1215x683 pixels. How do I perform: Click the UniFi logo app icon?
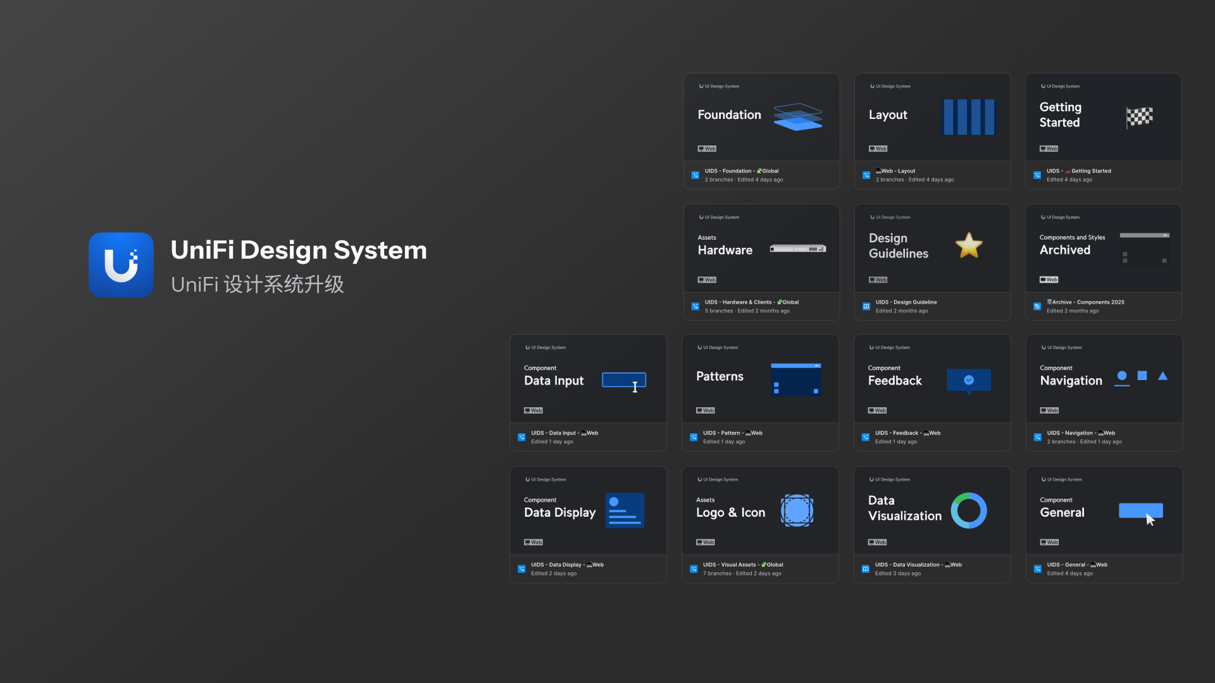tap(121, 265)
